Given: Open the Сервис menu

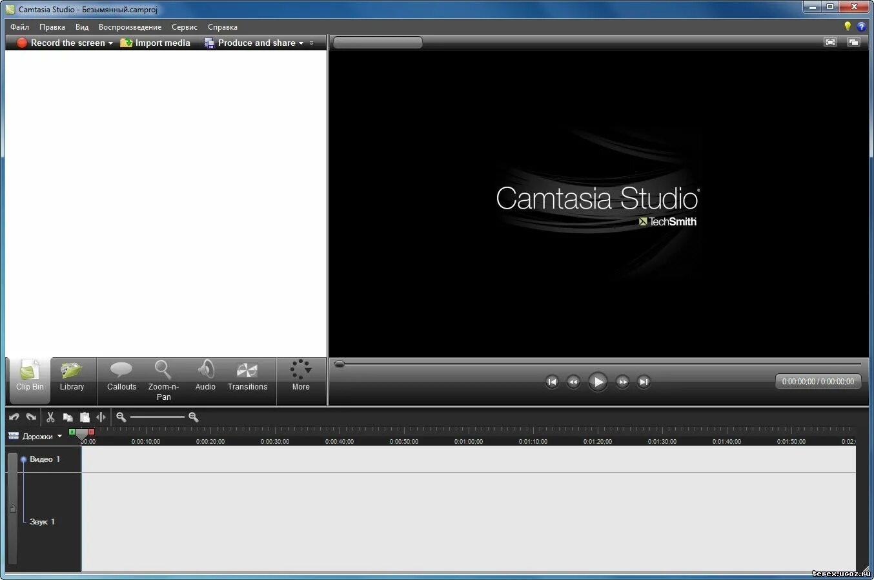Looking at the screenshot, I should pos(184,27).
